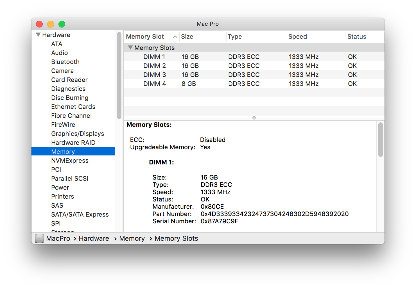Toggle sort arrow on Memory Slot column
The height and width of the screenshot is (289, 416).
[175, 37]
